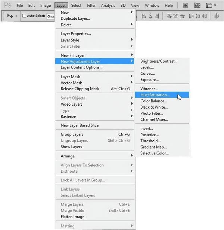This screenshot has height=230, width=224.
Task: Choose Selective Color... adjustment
Action: click(162, 153)
